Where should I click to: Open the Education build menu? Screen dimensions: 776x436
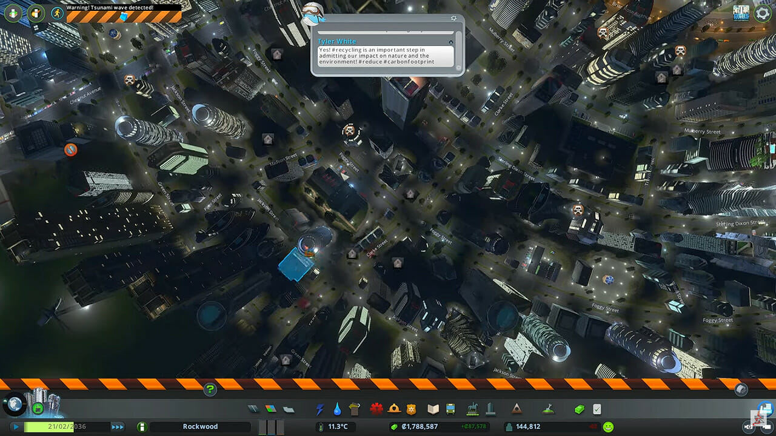(433, 409)
